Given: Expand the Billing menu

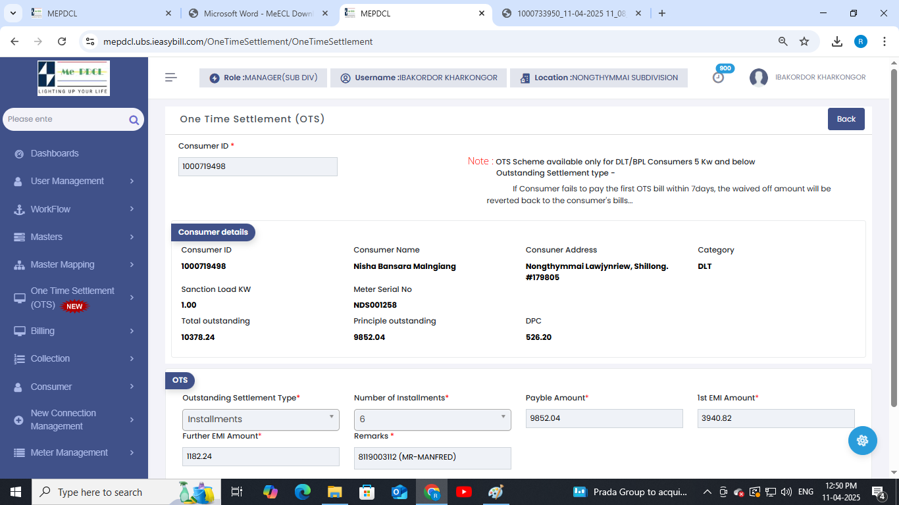Looking at the screenshot, I should [74, 331].
